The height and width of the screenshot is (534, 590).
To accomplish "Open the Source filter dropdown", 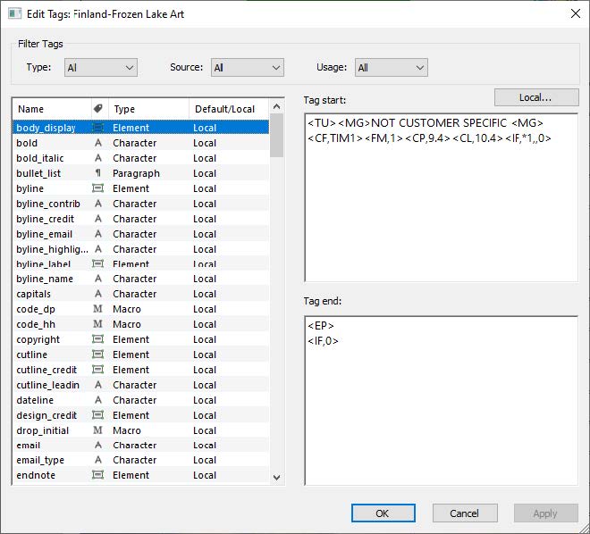I will pyautogui.click(x=247, y=67).
